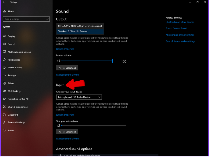
Task: Click the search magnifier icon
Action: (x=47, y=19)
